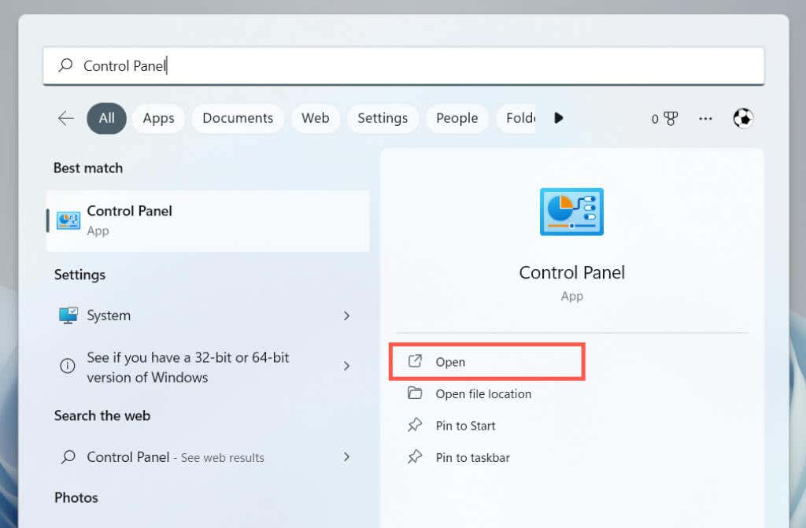This screenshot has width=806, height=528.
Task: Click the rewards trophy points icon
Action: 670,118
